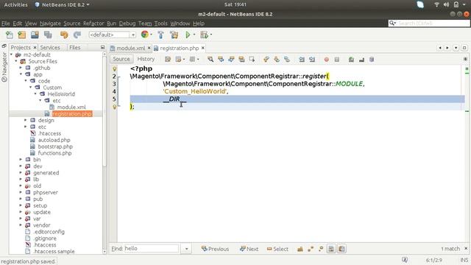The height and width of the screenshot is (265, 471).
Task: Click the Source view button
Action: click(x=121, y=59)
